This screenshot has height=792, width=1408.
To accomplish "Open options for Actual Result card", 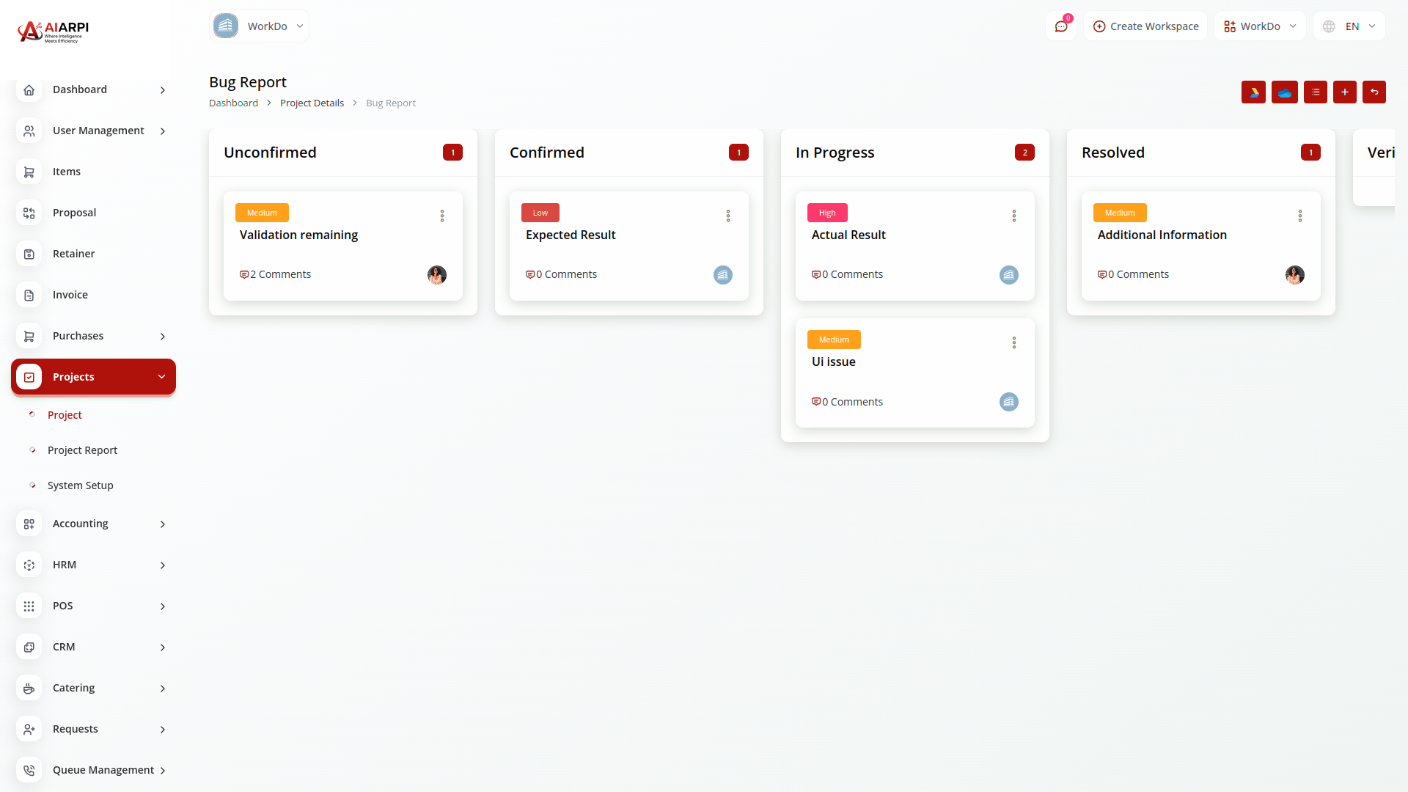I will tap(1014, 216).
